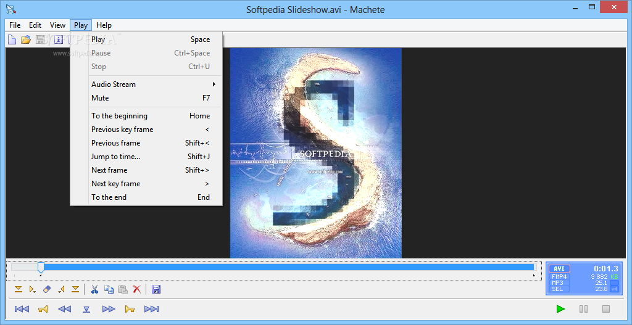Go to the previous key frame using the left key icon
This screenshot has height=325, width=632.
tap(43, 309)
